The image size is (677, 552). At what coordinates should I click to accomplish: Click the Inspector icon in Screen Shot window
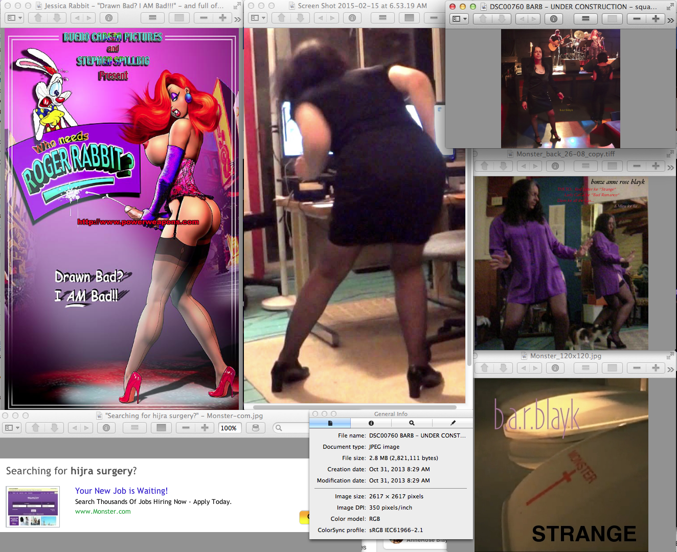(352, 18)
